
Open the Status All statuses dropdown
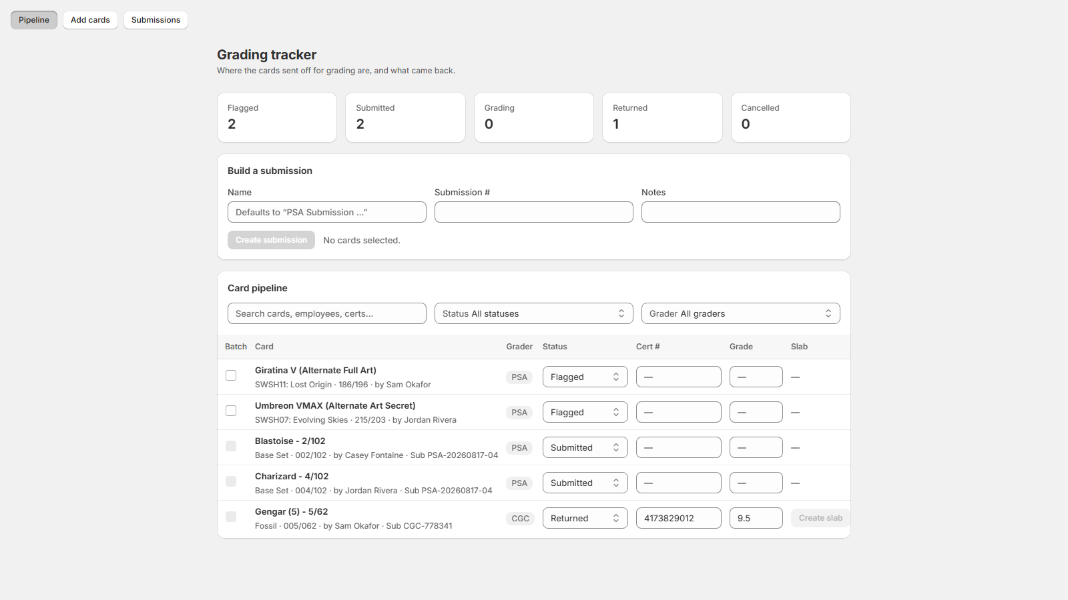tap(534, 313)
